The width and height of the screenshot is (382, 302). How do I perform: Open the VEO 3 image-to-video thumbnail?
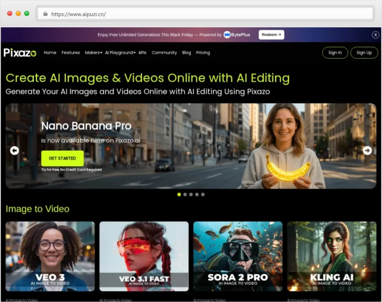(x=50, y=256)
